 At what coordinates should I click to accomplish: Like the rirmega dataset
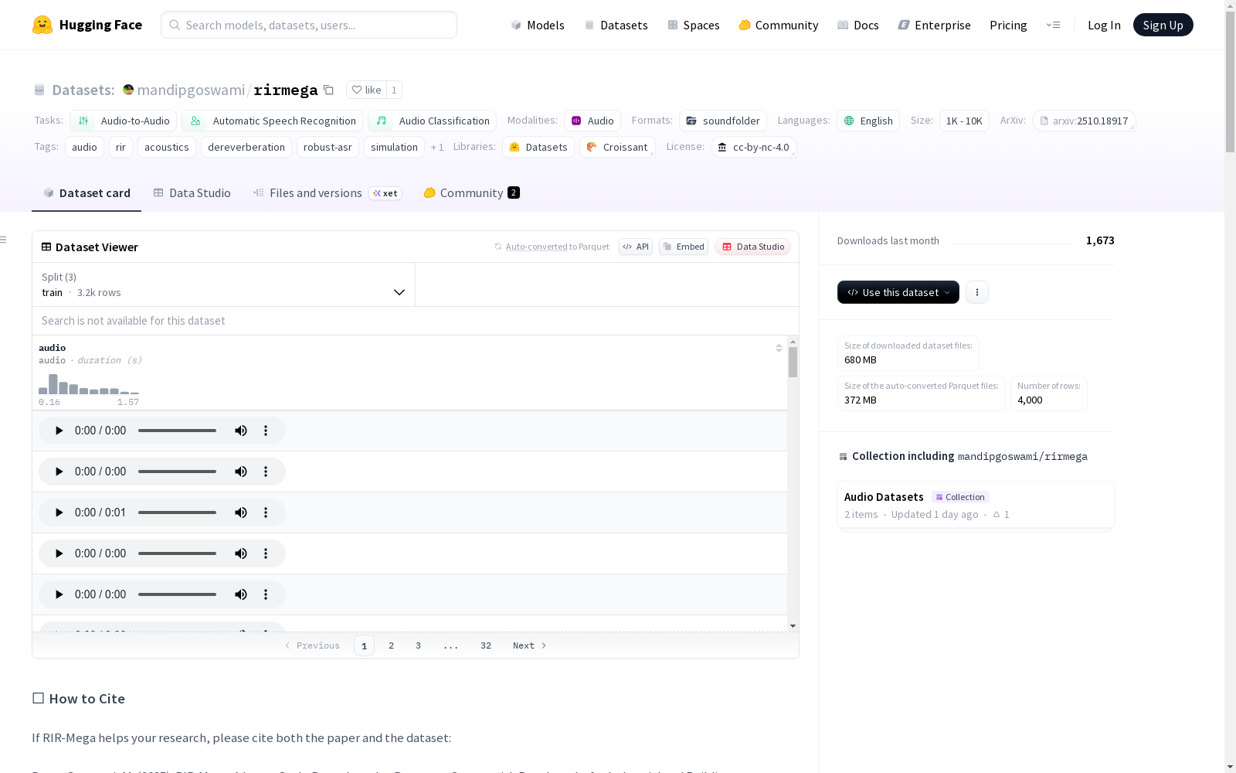pyautogui.click(x=366, y=90)
